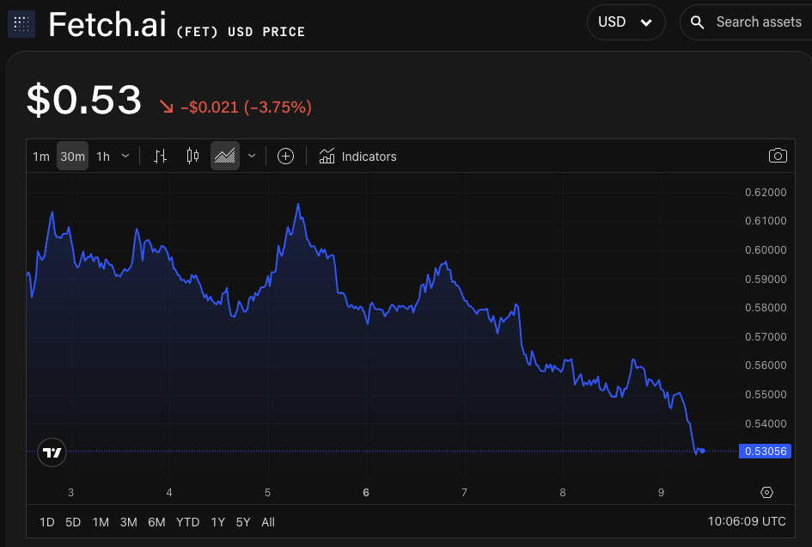Open chart settings via the gear icon
The height and width of the screenshot is (547, 812).
point(767,492)
